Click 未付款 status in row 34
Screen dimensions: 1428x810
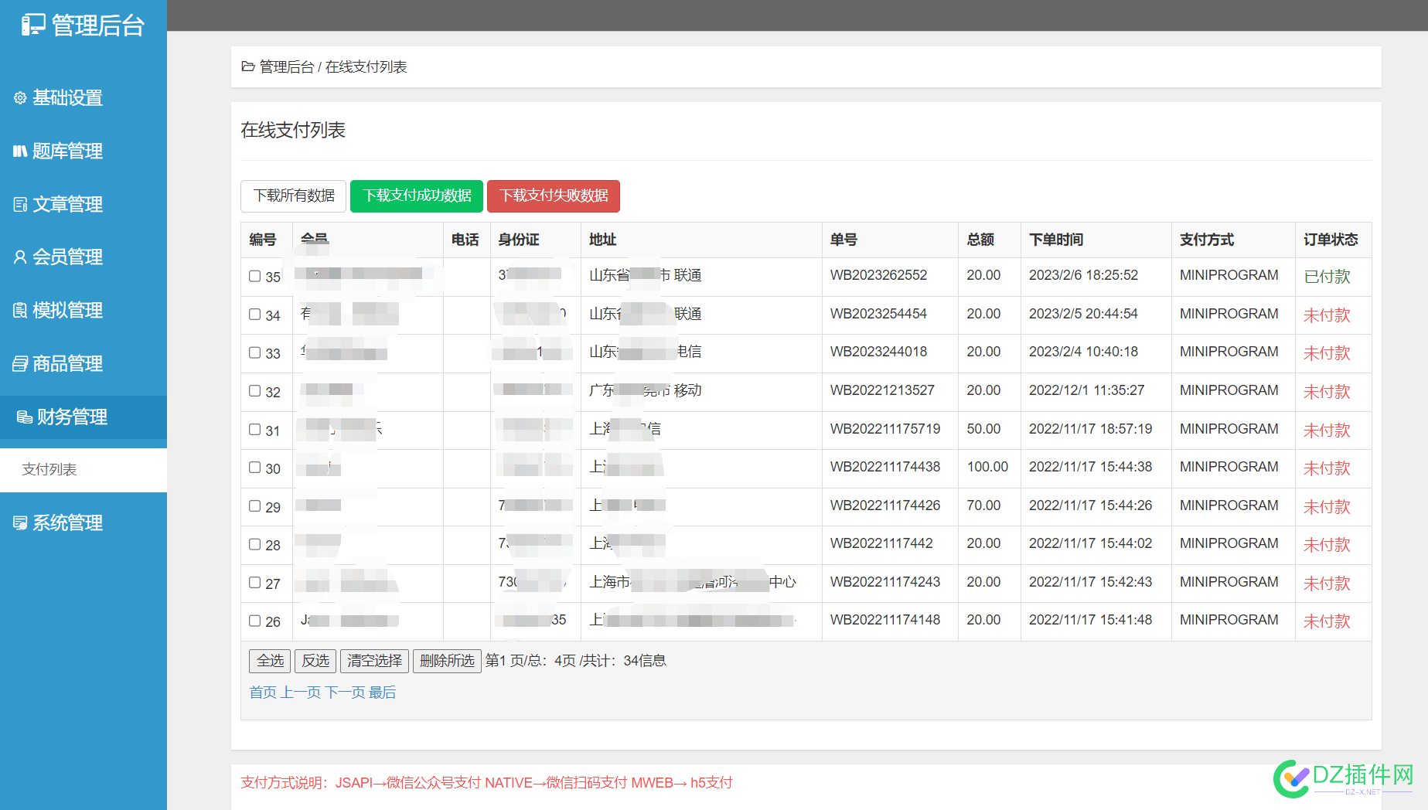pyautogui.click(x=1327, y=315)
